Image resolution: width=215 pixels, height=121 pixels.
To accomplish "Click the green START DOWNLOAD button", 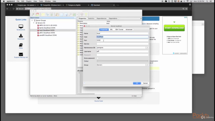I will click(174, 28).
